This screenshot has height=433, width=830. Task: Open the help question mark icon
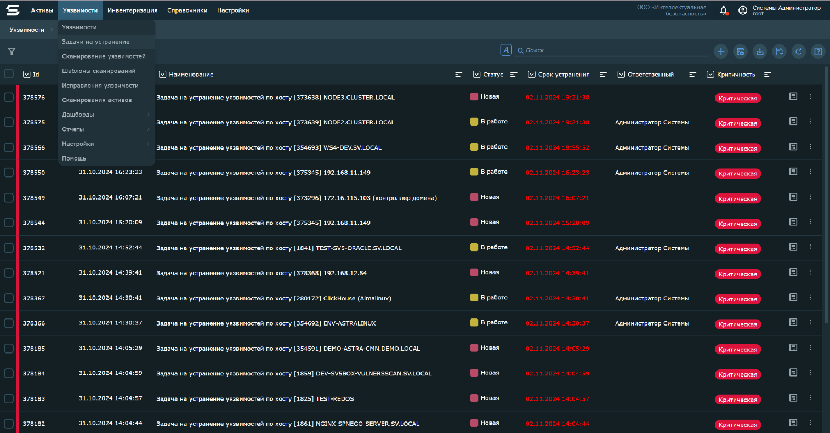pyautogui.click(x=818, y=52)
